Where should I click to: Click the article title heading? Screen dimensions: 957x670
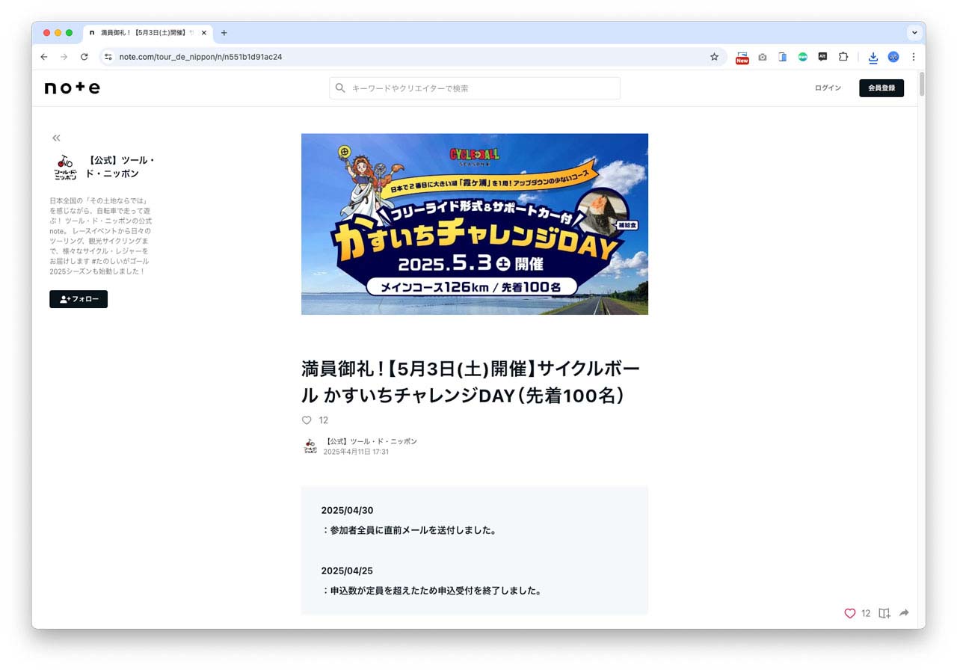(471, 381)
